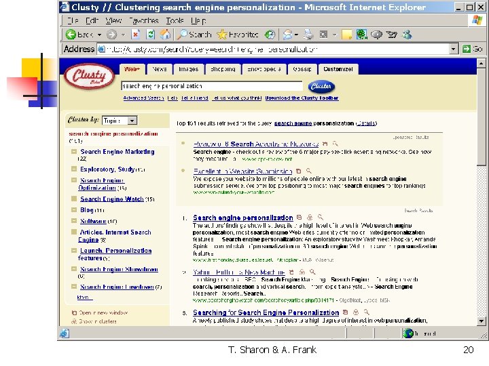This screenshot has width=489, height=366.
Task: Open the Search toolbar button
Action: pos(194,35)
